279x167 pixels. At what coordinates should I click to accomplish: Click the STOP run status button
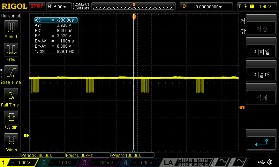37,6
